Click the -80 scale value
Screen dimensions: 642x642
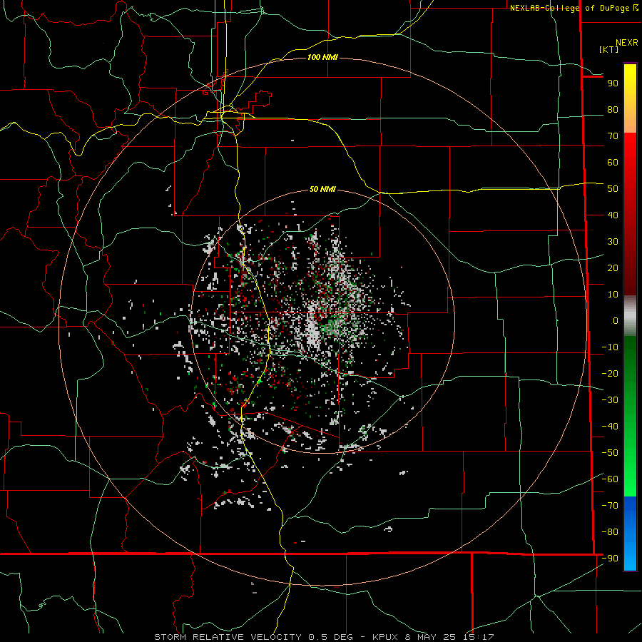[x=610, y=532]
